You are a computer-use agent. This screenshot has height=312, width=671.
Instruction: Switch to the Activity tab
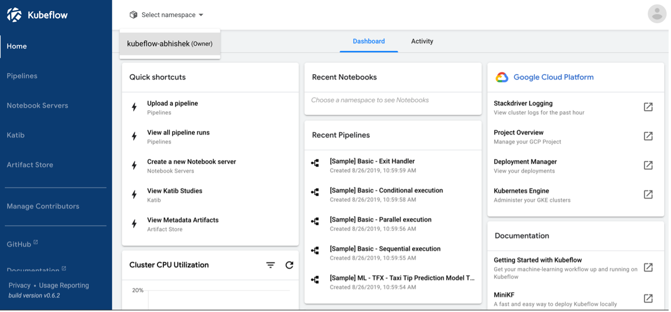pos(422,41)
